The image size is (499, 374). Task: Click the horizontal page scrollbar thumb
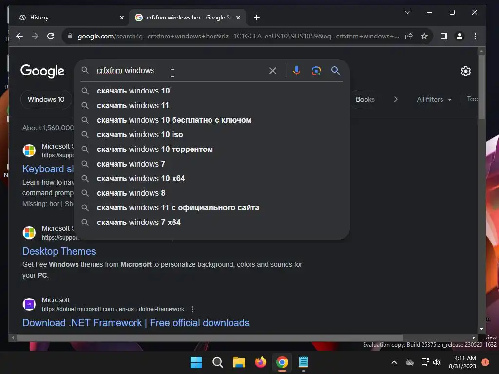point(210,337)
